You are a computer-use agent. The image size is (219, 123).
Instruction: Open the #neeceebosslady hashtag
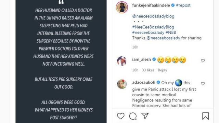click(148, 32)
